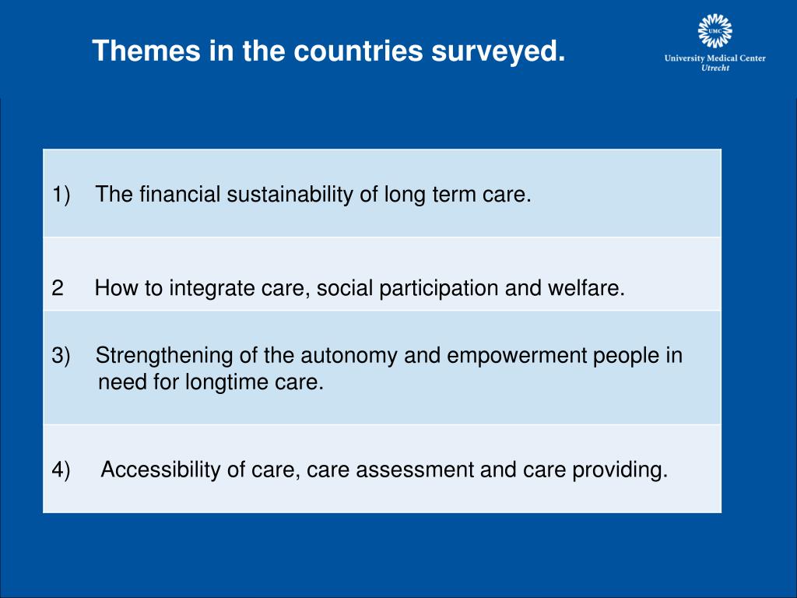Click the line 'need for longtime care.'

click(x=211, y=382)
